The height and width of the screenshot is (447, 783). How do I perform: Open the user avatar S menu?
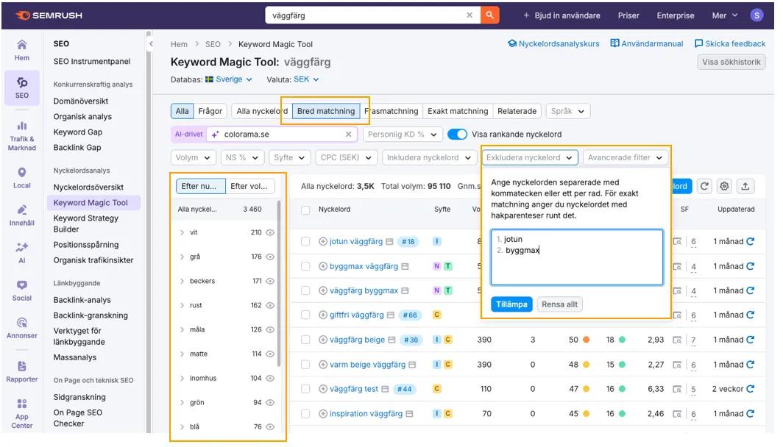(x=757, y=15)
